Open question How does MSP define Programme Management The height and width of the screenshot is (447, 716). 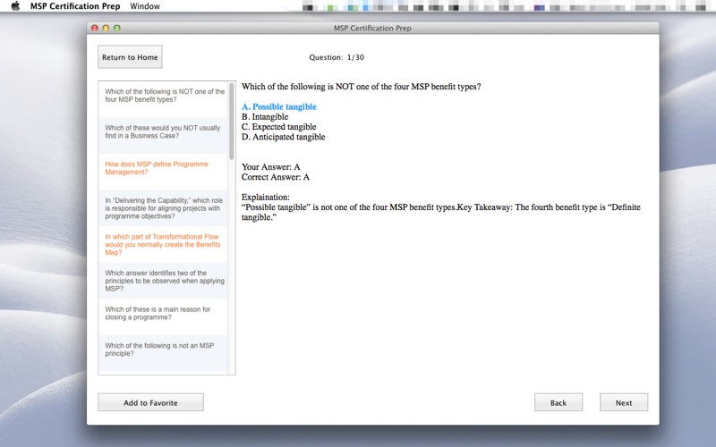pyautogui.click(x=163, y=172)
